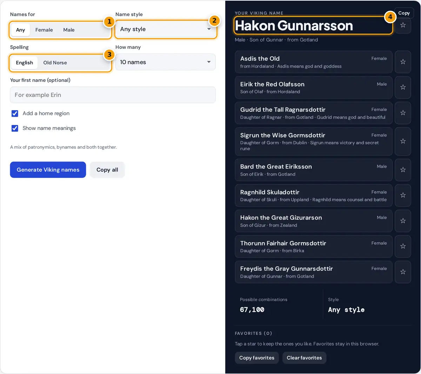This screenshot has height=374, width=421.
Task: Select Thorunn Fairhair Gormsdottir card
Action: pos(313,247)
